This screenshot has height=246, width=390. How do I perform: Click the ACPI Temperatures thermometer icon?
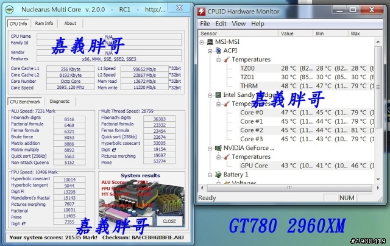[227, 60]
